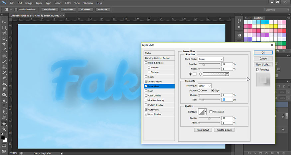
Task: Open the Technique dropdown
Action: point(205,86)
